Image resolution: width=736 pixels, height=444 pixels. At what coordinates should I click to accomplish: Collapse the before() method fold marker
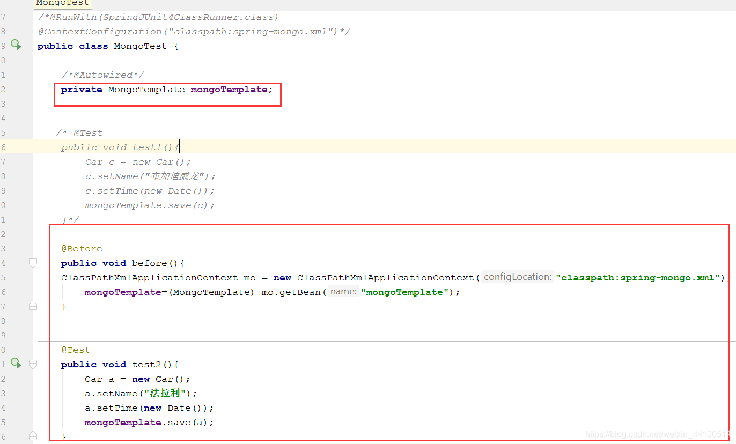(x=33, y=263)
